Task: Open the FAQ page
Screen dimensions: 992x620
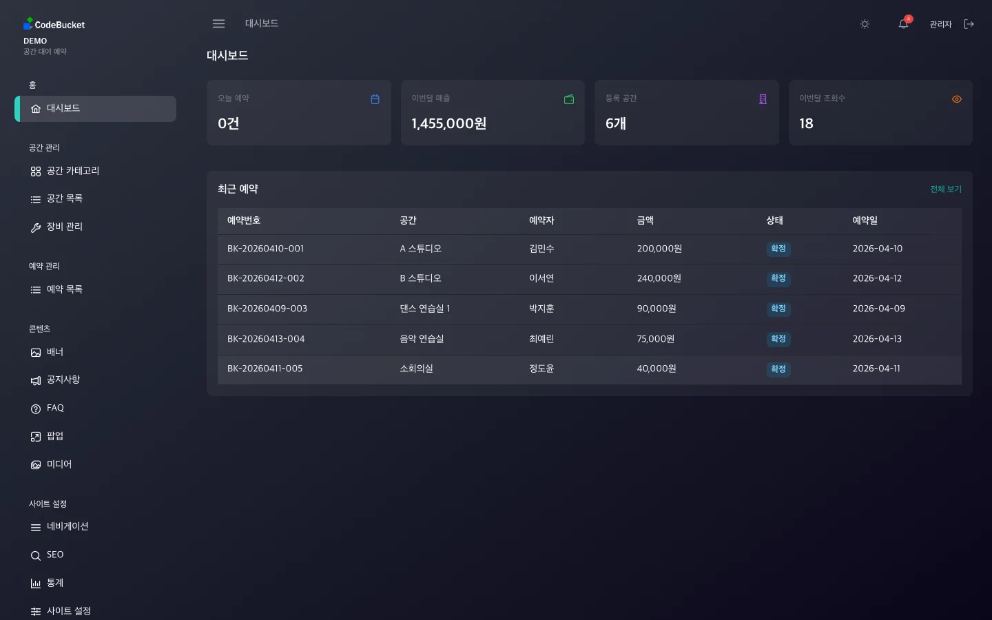Action: coord(54,408)
